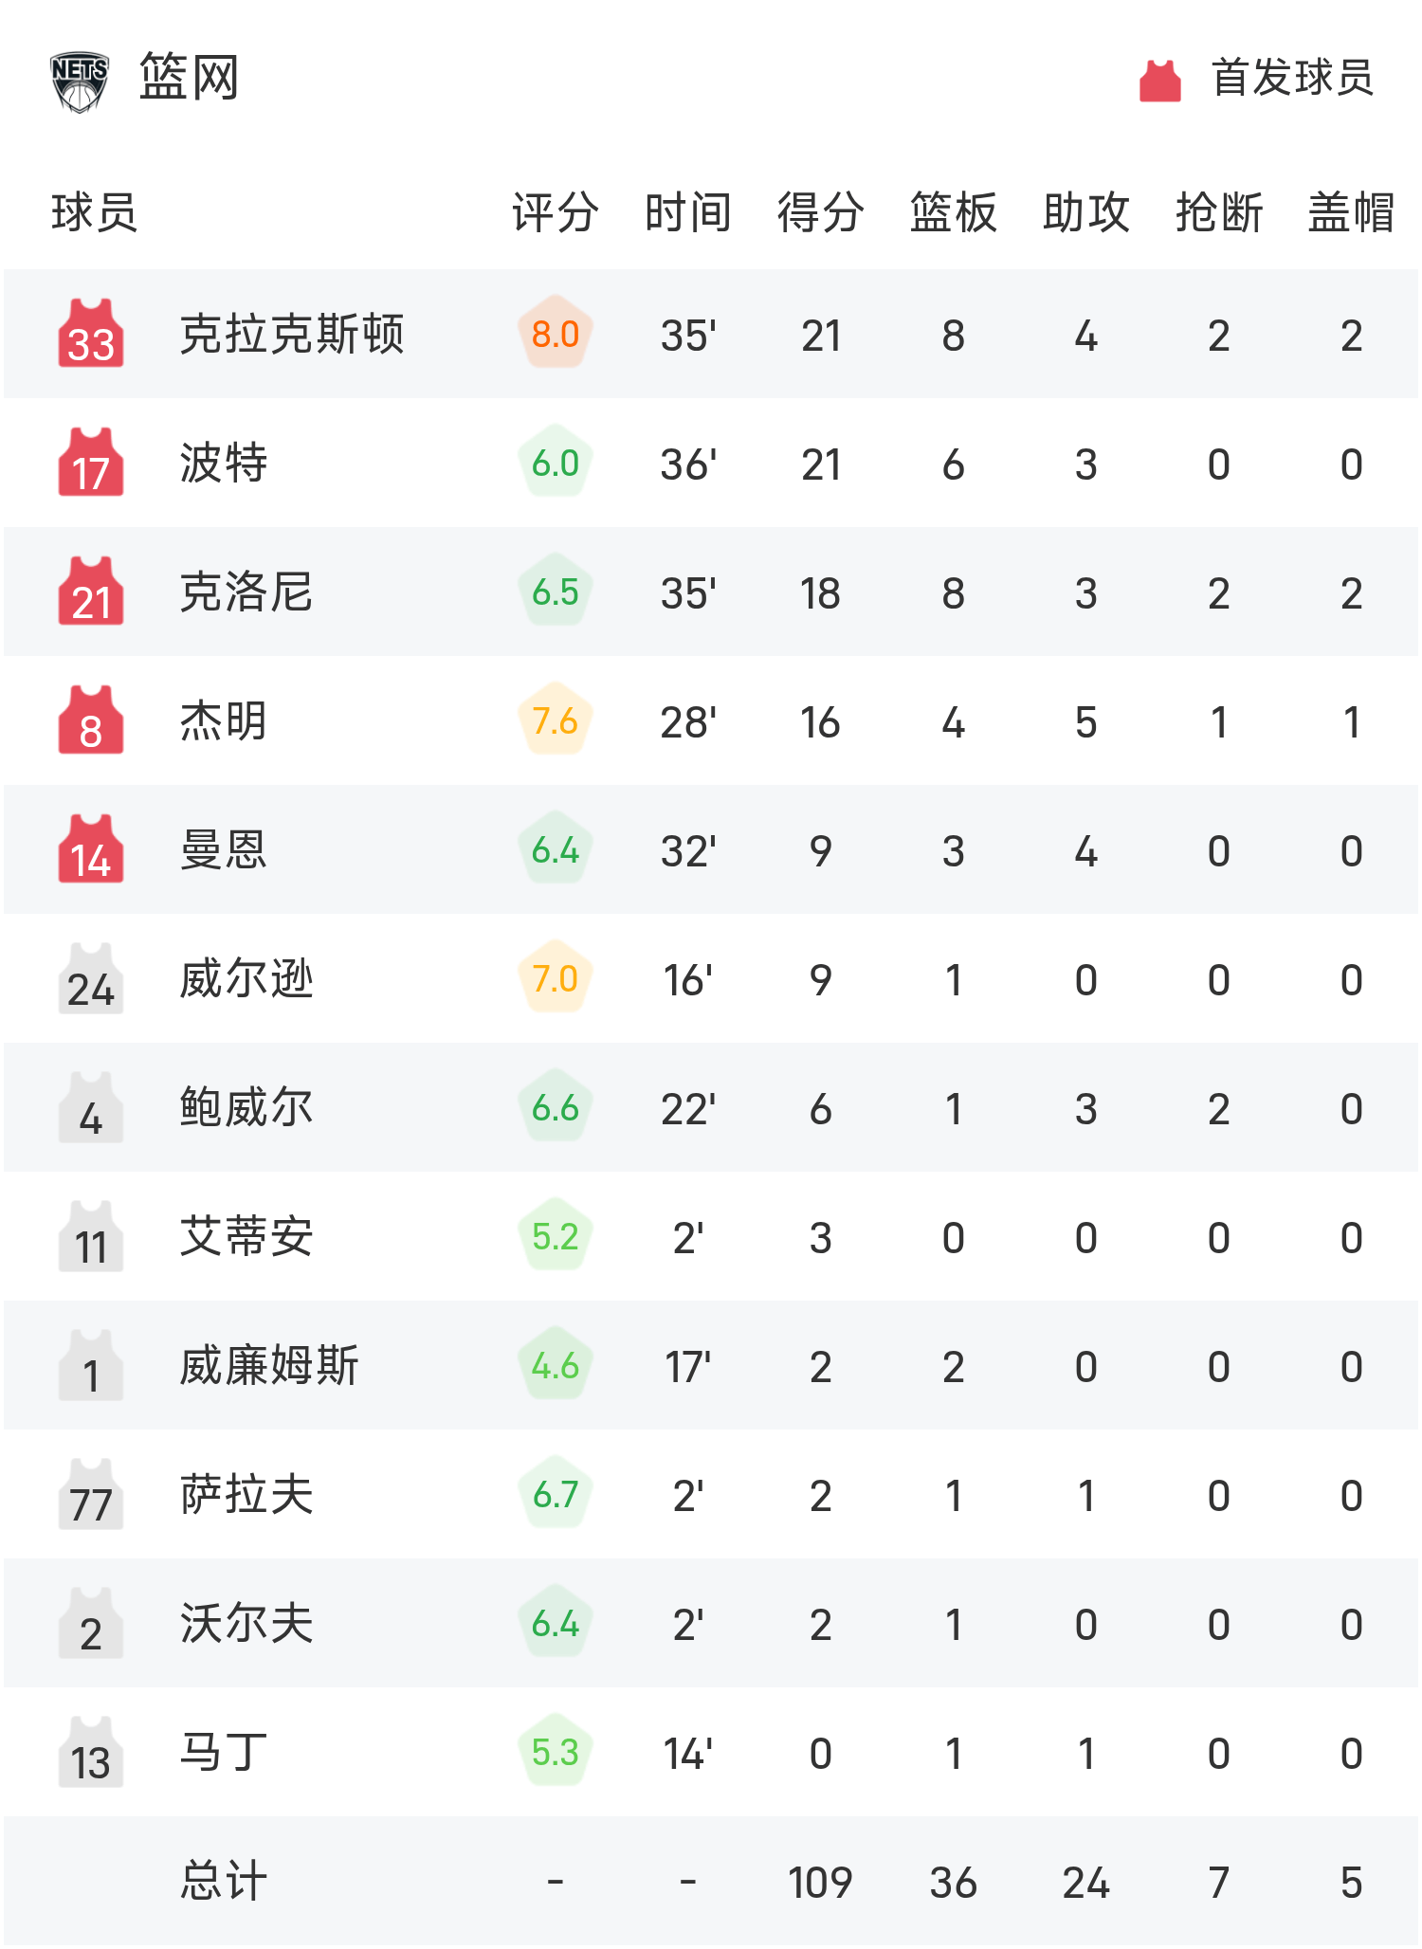Click gray jersey number 13 icon
Viewport: 1422px width, 1949px height.
91,1753
